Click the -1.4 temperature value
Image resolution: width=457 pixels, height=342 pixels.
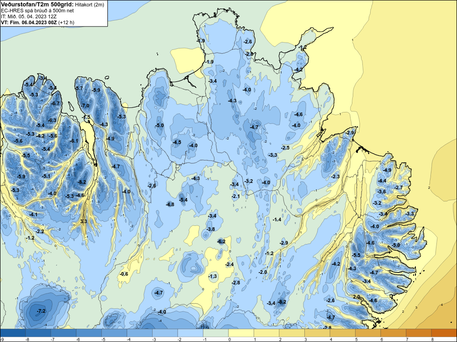(277, 219)
